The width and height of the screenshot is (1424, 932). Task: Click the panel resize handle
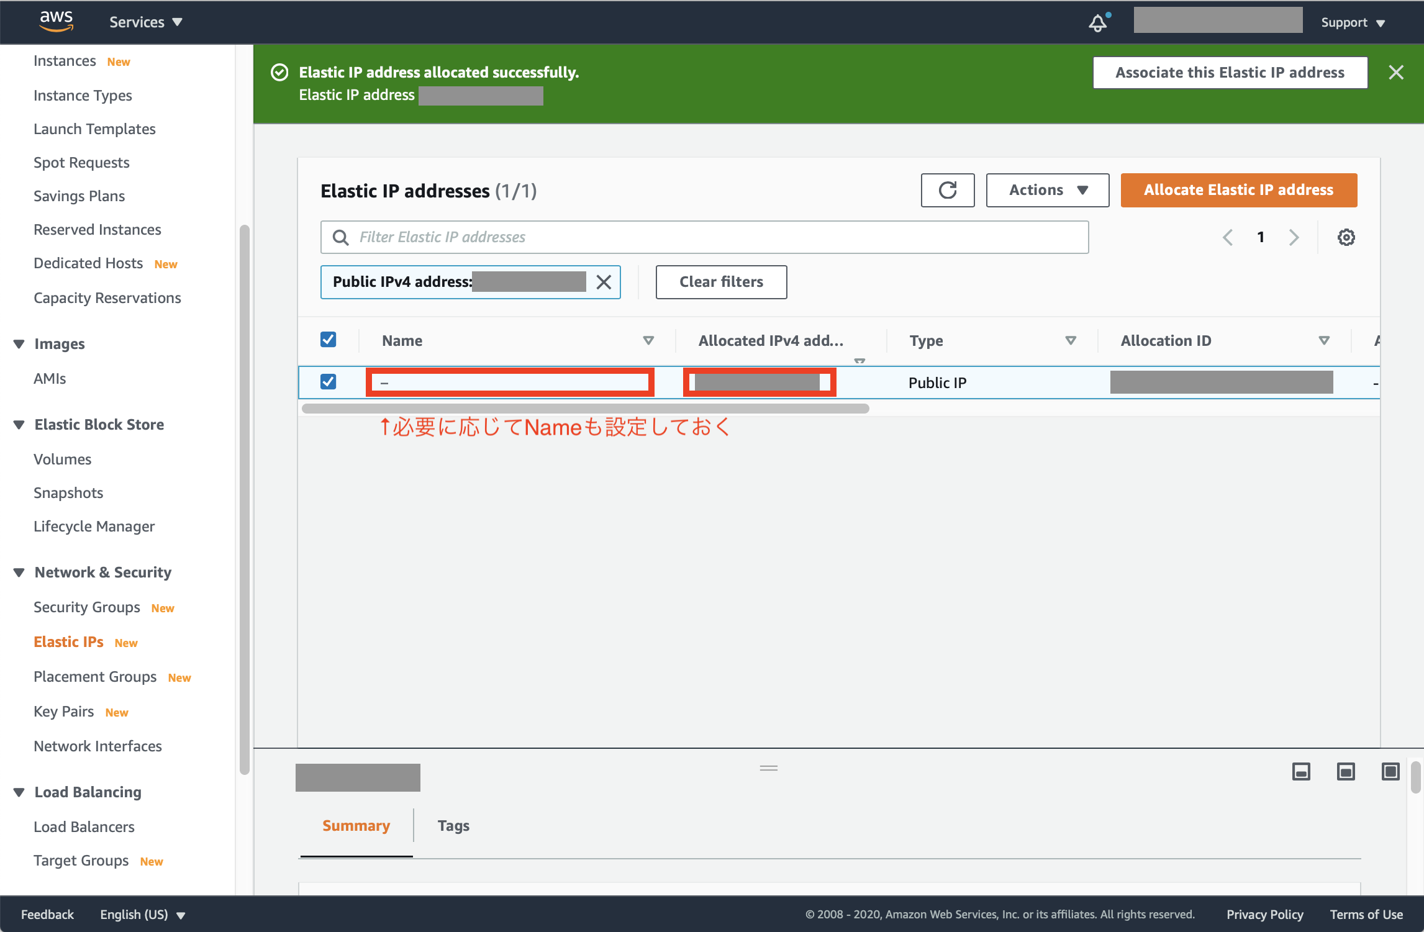click(x=769, y=768)
